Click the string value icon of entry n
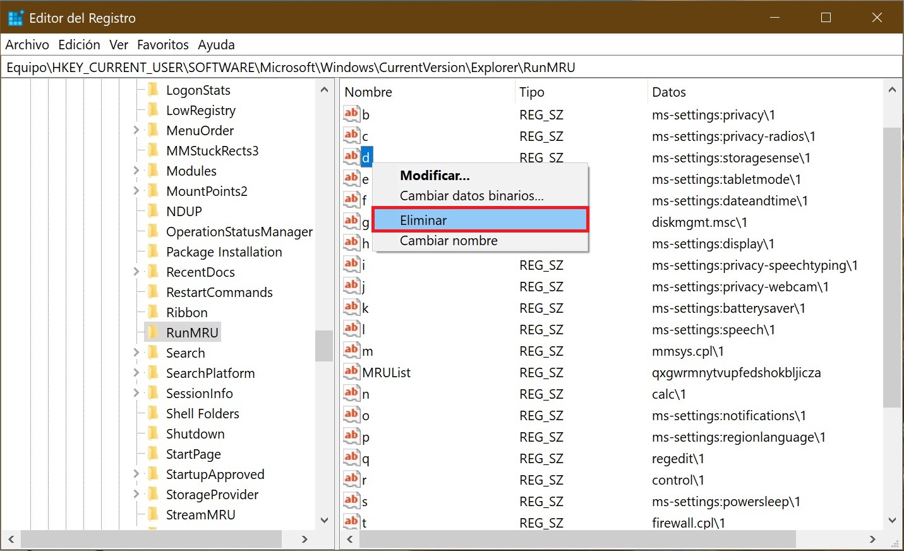The height and width of the screenshot is (551, 904). coord(352,393)
